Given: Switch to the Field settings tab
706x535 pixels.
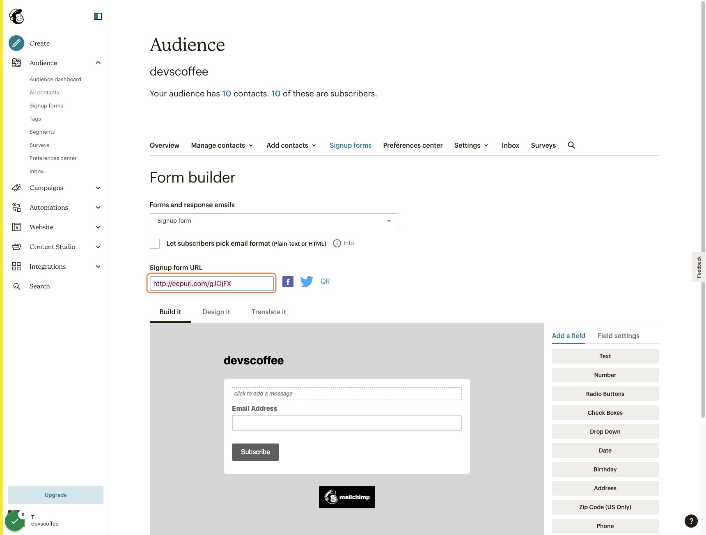Looking at the screenshot, I should click(619, 336).
